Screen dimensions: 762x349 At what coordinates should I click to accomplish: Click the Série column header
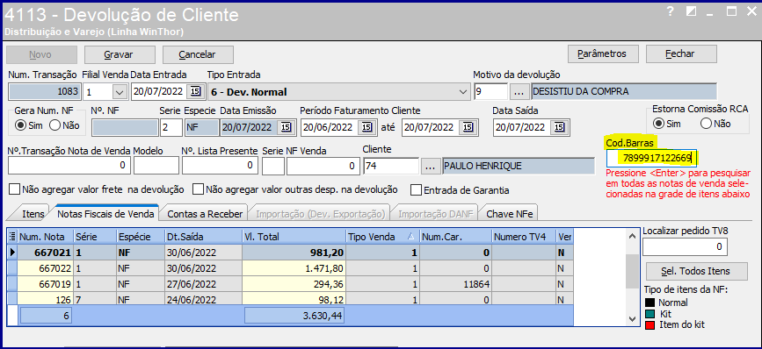(x=95, y=237)
